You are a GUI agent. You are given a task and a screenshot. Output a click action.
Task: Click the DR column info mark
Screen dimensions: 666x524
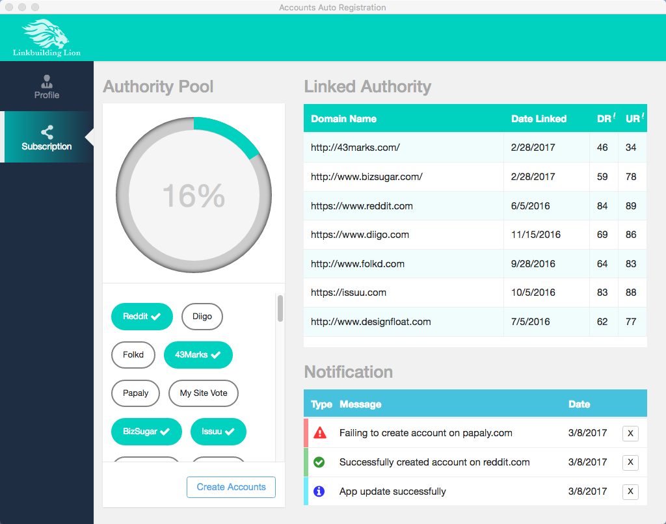615,116
